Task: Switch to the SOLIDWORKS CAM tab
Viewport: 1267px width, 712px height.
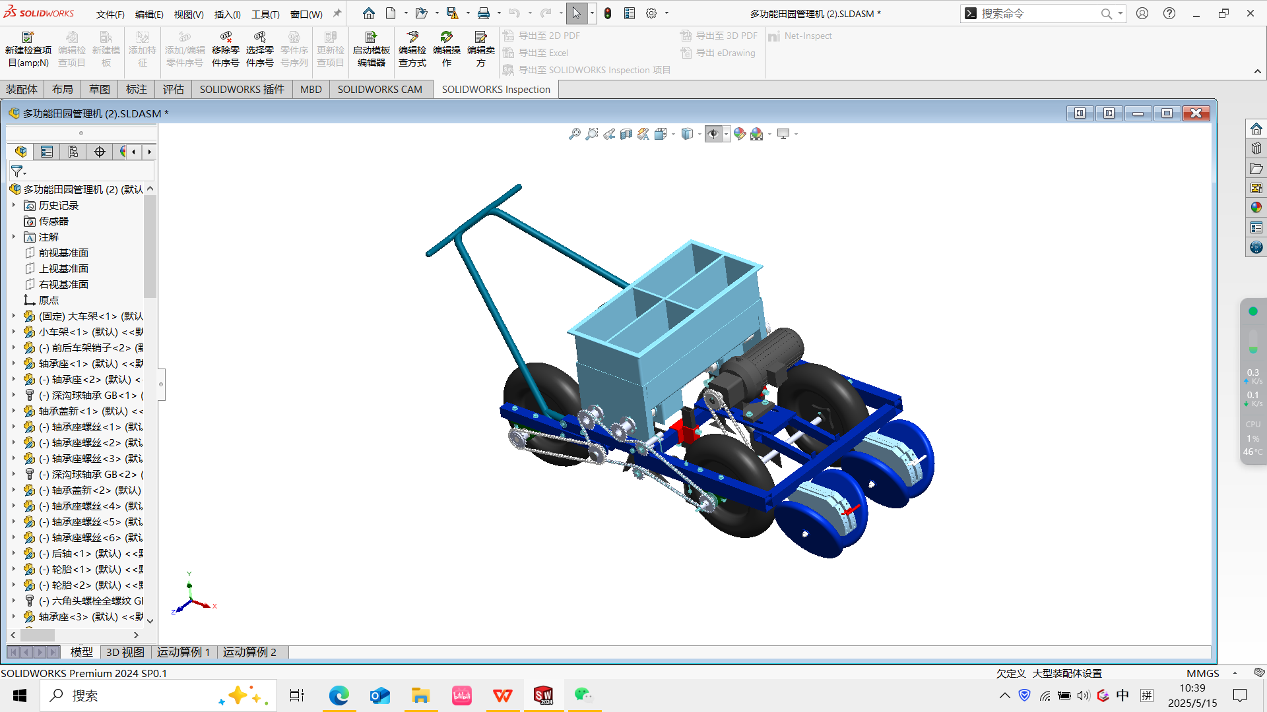Action: pyautogui.click(x=379, y=89)
